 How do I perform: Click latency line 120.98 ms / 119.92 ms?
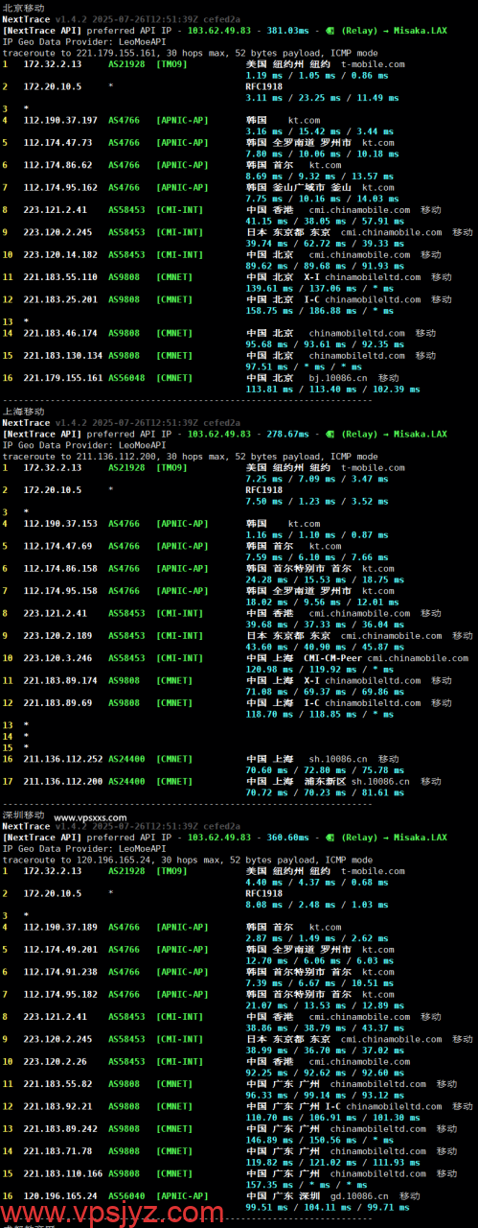307,669
